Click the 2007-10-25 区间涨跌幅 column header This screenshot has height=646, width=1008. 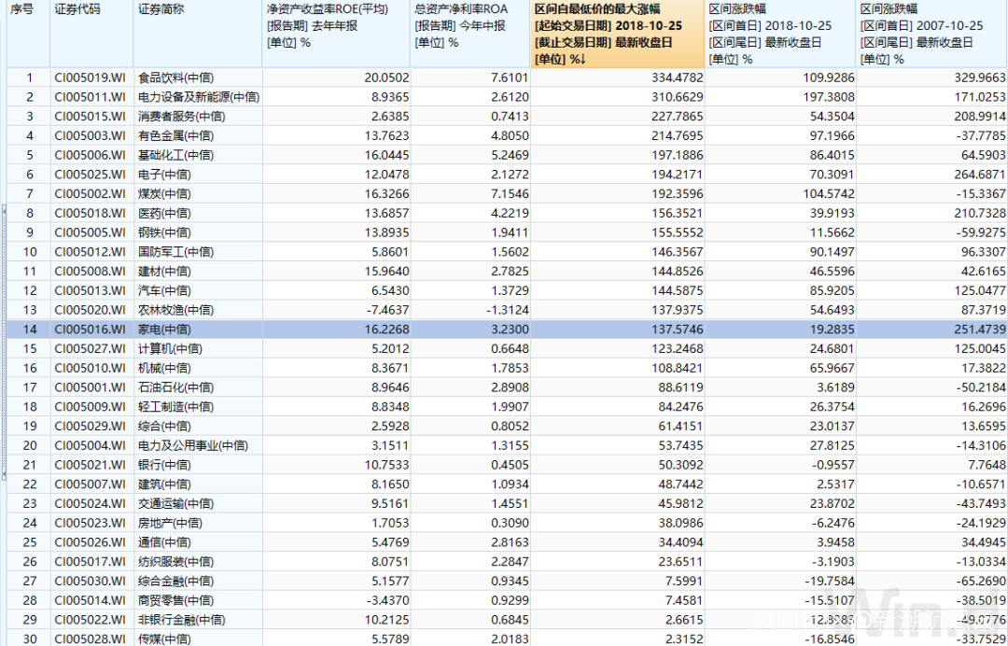[x=931, y=34]
